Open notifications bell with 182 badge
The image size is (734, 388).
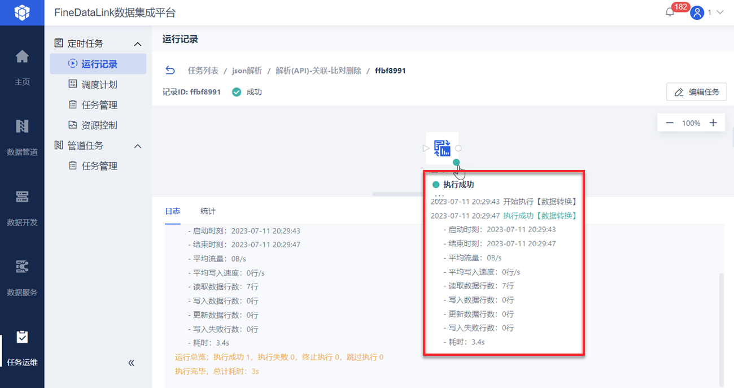(x=671, y=12)
